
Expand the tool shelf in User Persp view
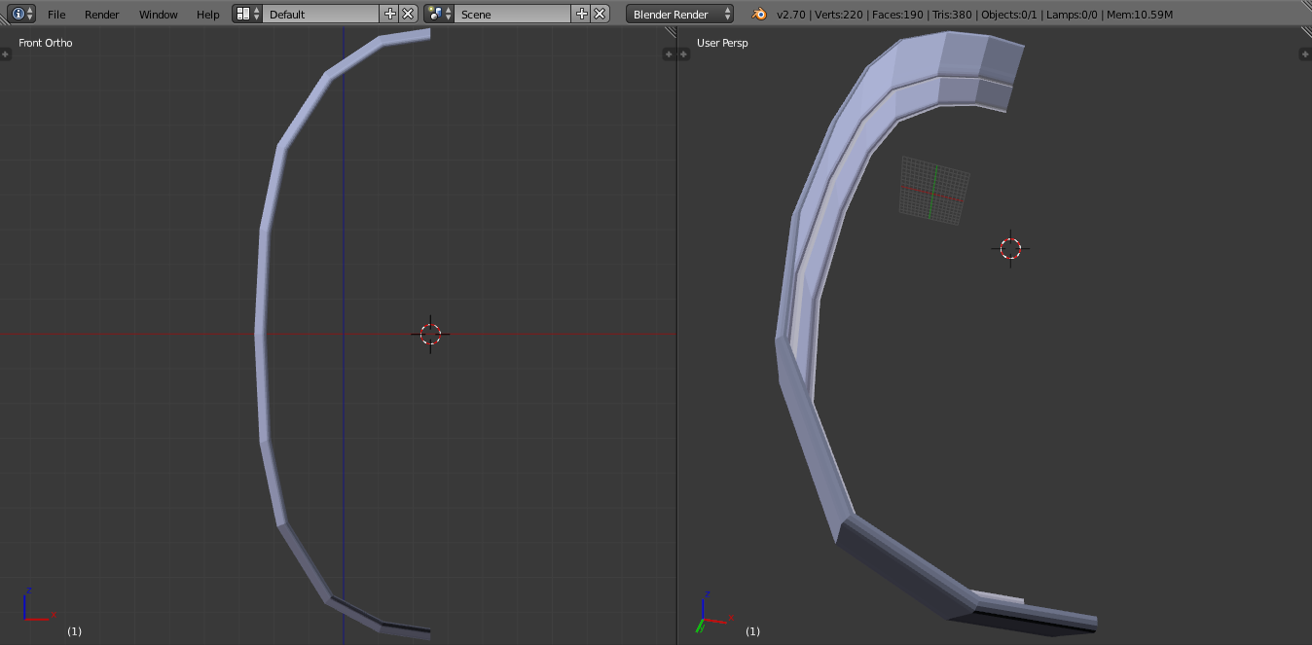tap(684, 54)
